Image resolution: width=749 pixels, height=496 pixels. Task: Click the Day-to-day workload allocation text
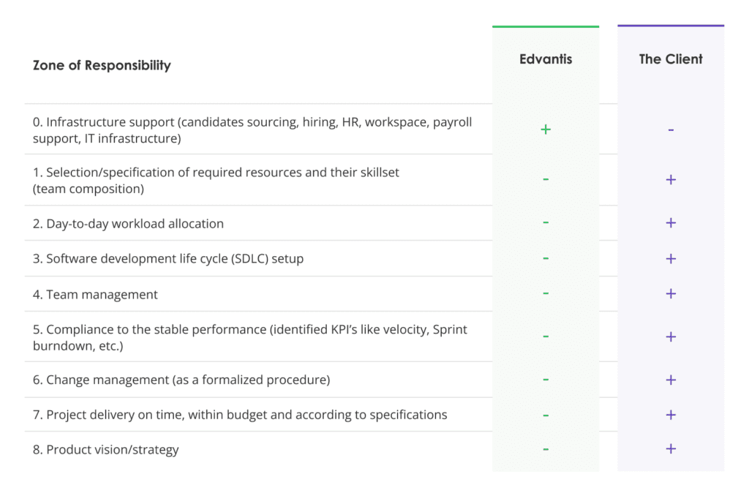[128, 224]
